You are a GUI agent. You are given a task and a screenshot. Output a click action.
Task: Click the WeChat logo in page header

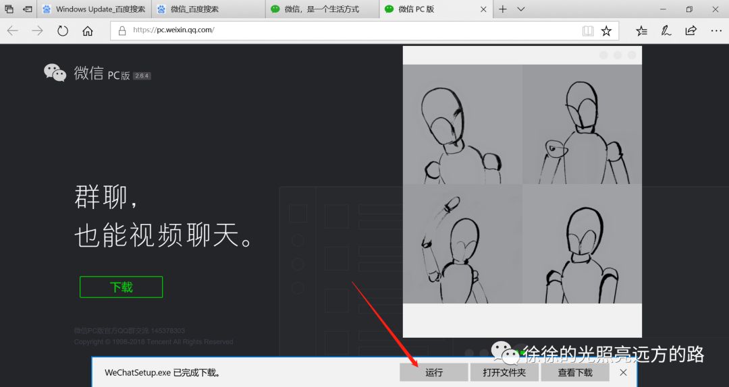55,73
